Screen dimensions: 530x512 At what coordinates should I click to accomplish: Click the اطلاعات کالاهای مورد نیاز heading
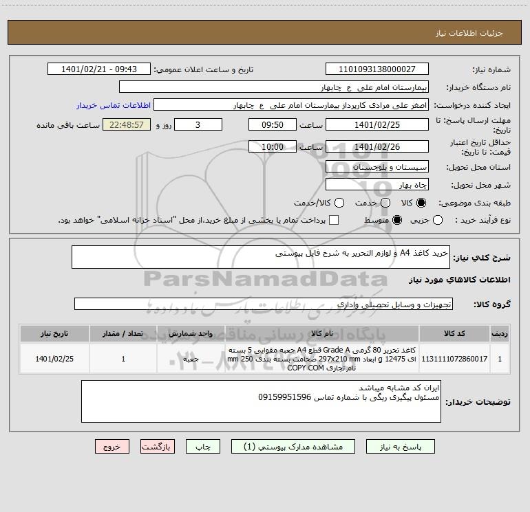click(x=459, y=280)
